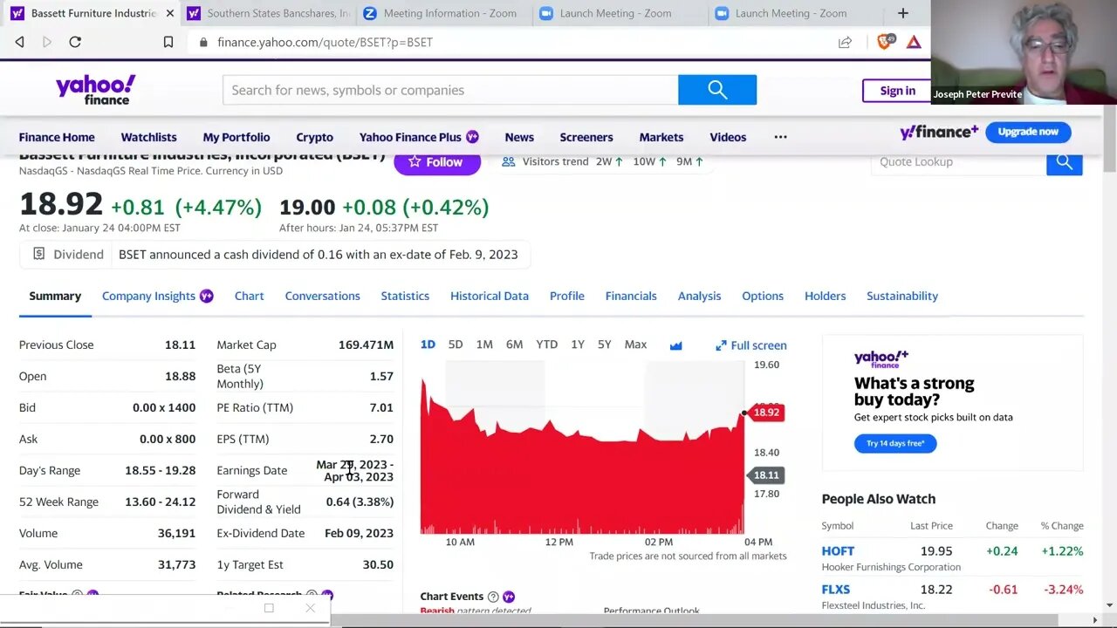Click the browser back arrow
This screenshot has height=628, width=1117.
(19, 42)
